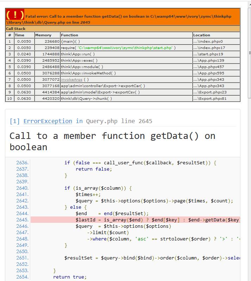251x281 pixels.
Task: Click the 'return true;' code line 2654
Action: [70, 277]
